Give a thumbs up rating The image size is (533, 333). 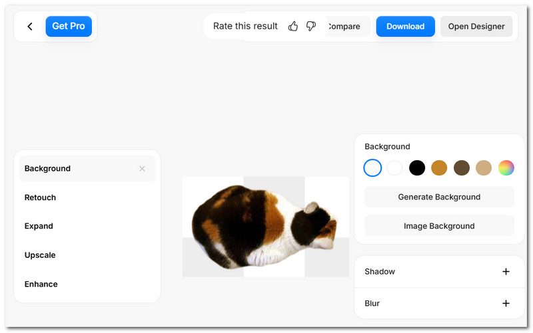292,26
